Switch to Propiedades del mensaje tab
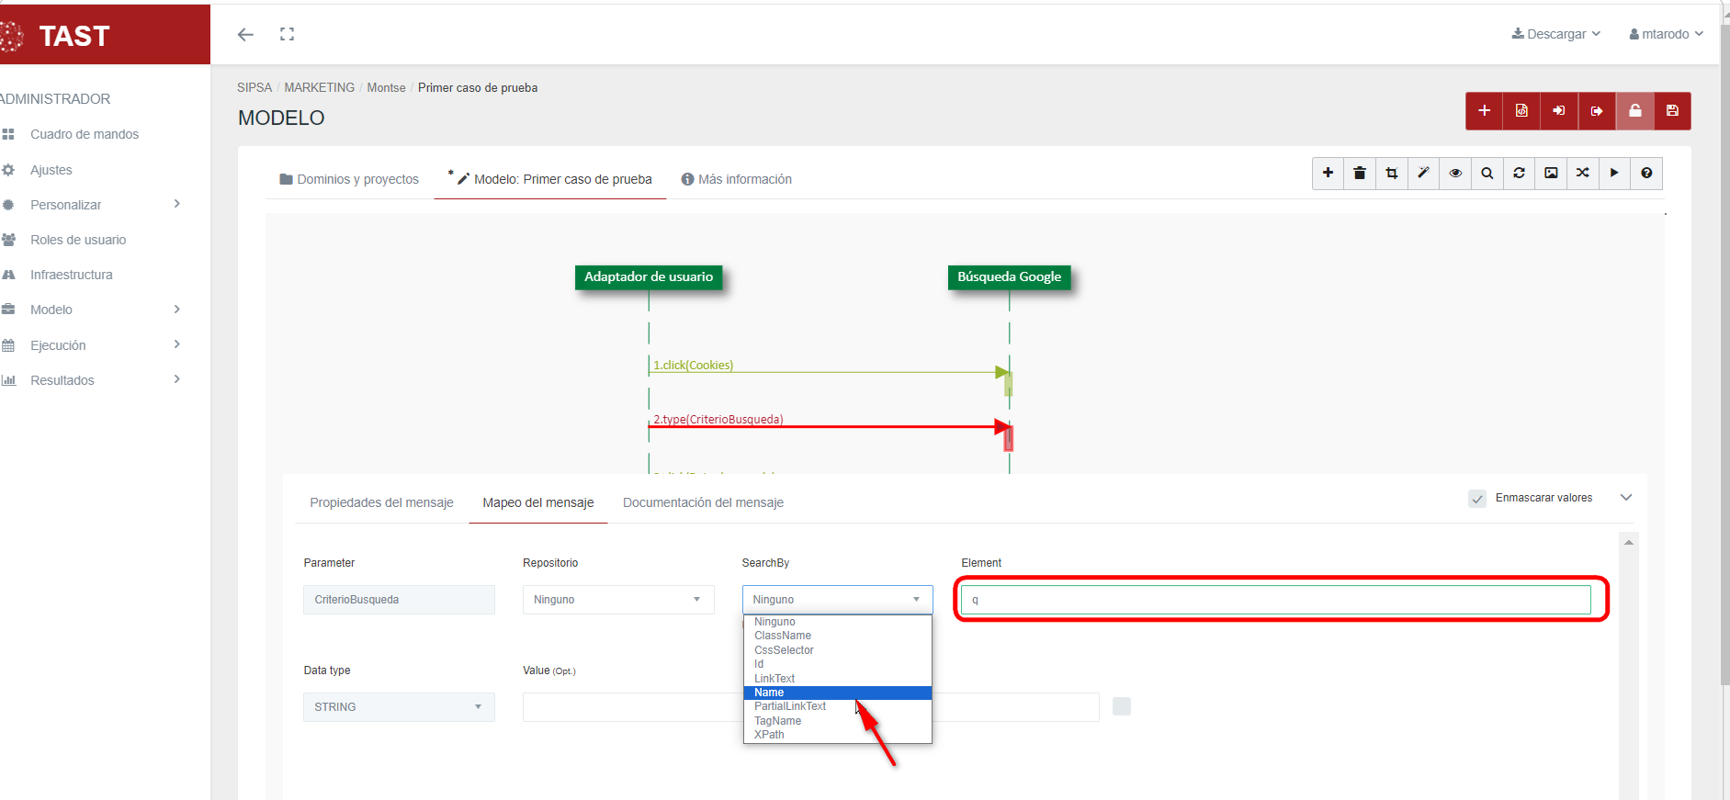This screenshot has height=800, width=1730. pos(381,502)
